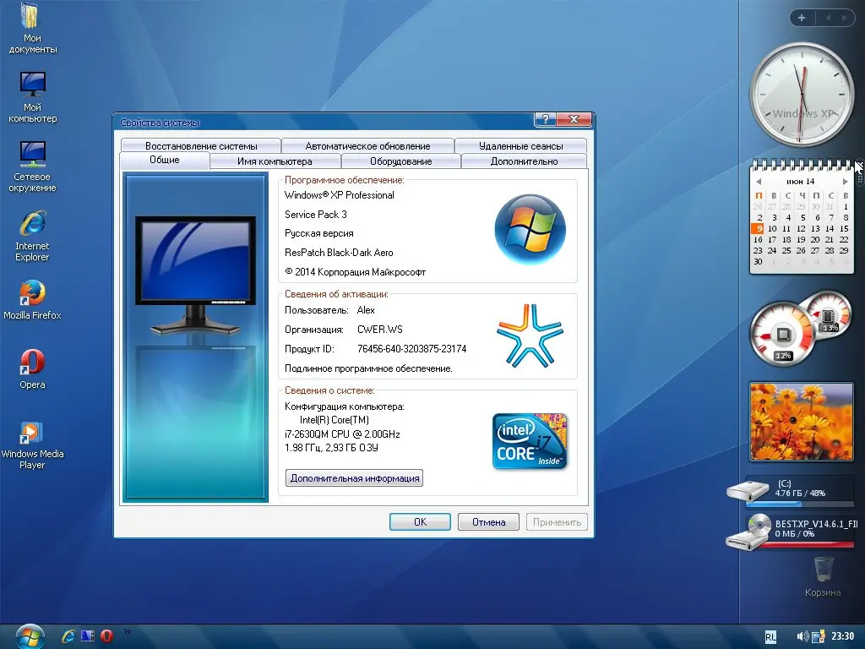The image size is (865, 649).
Task: Click the 23:30 taskbar clock
Action: (x=842, y=636)
